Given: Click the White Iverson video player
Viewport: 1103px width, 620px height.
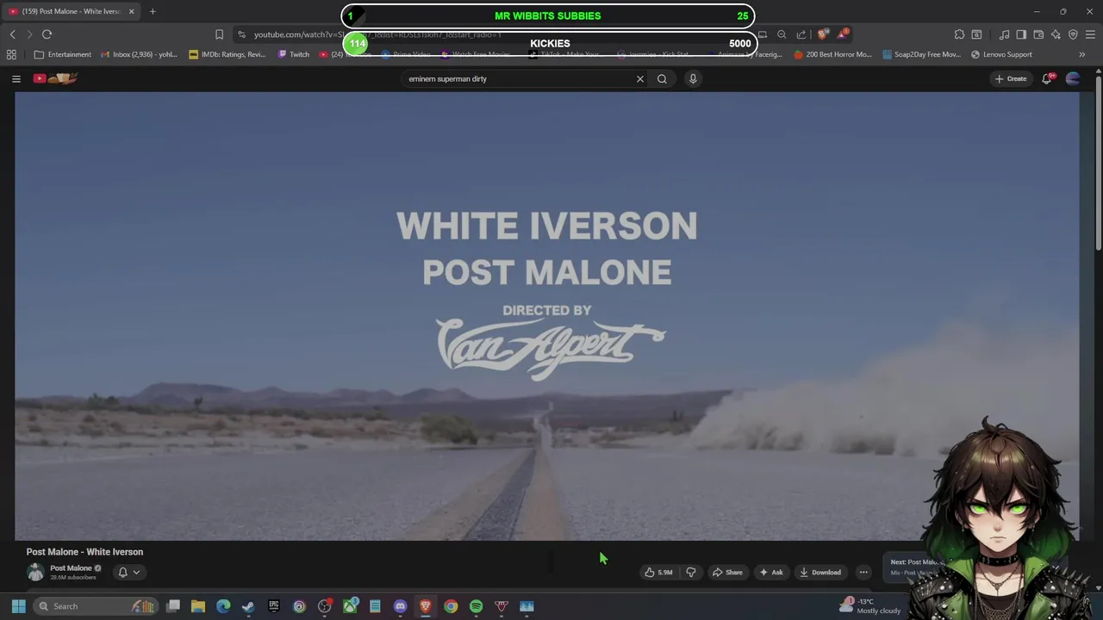Looking at the screenshot, I should pos(546,316).
